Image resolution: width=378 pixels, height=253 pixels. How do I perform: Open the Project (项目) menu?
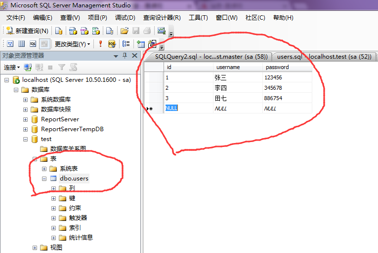click(97, 18)
